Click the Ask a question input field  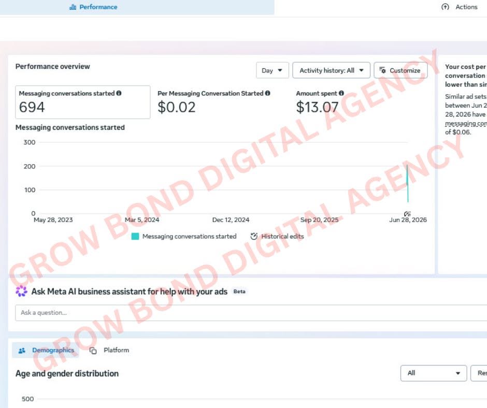(x=251, y=313)
